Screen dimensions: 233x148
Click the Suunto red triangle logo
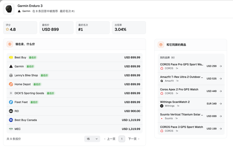162,118
